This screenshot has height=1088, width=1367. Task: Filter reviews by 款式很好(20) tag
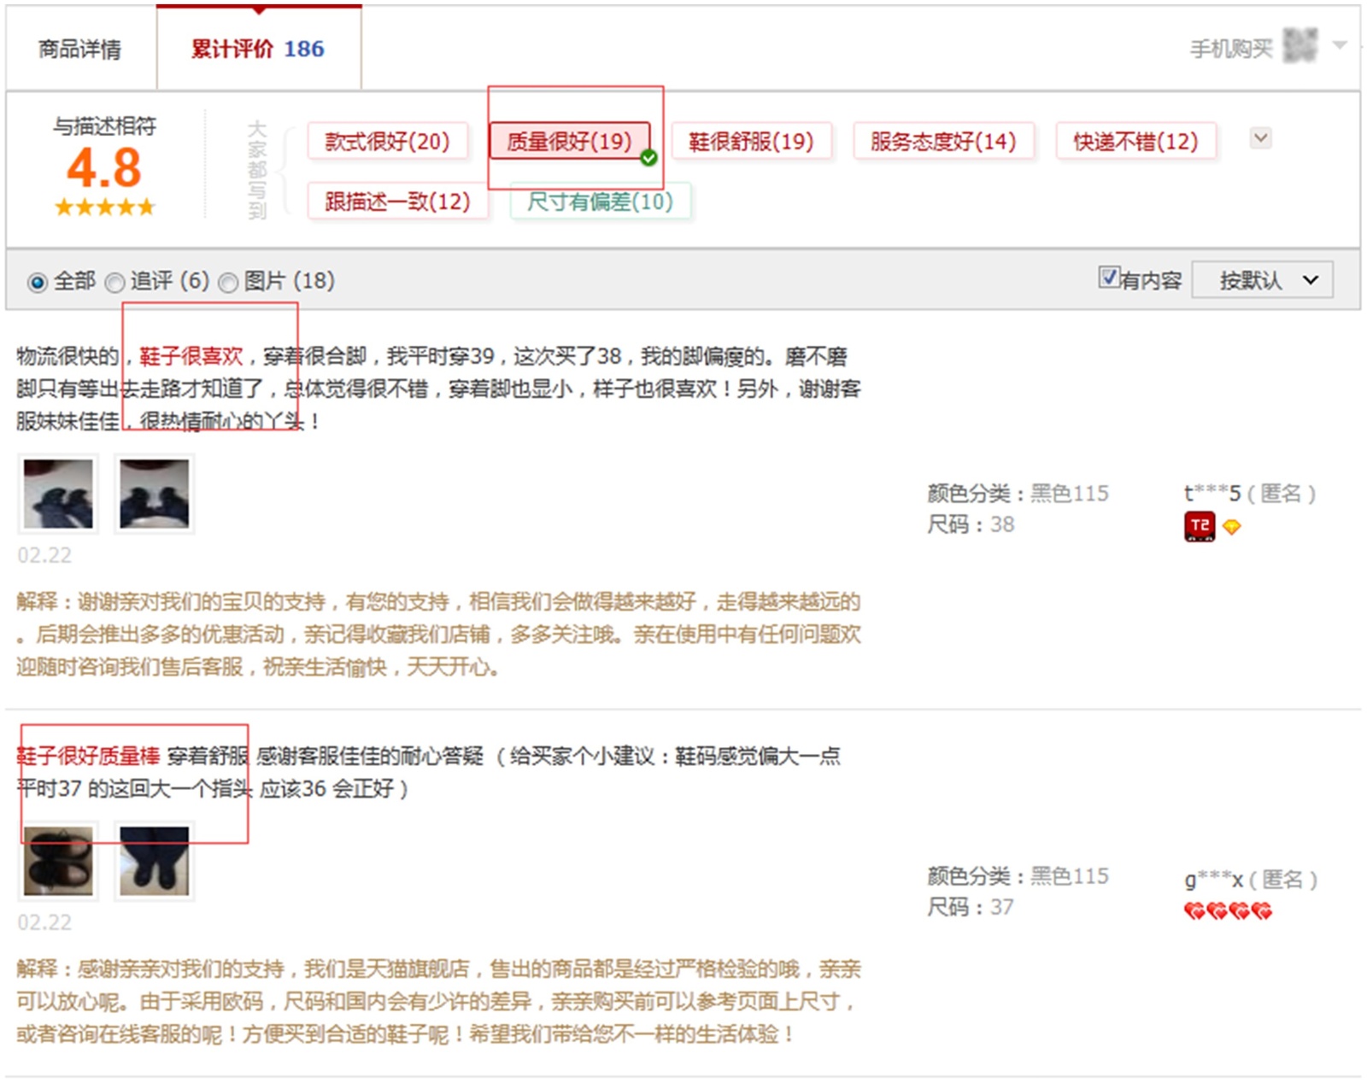coord(388,142)
